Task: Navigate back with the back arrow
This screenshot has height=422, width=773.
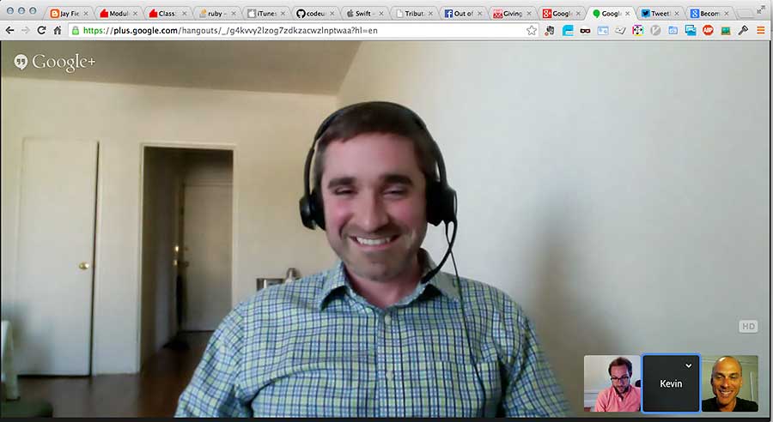Action: click(x=10, y=30)
